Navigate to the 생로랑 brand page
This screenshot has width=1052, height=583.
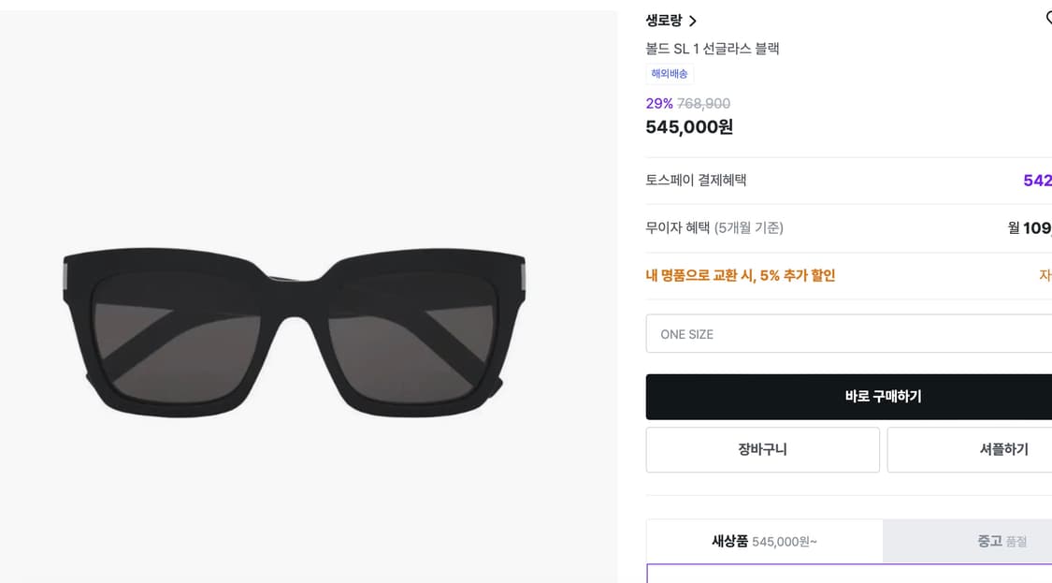click(x=665, y=20)
